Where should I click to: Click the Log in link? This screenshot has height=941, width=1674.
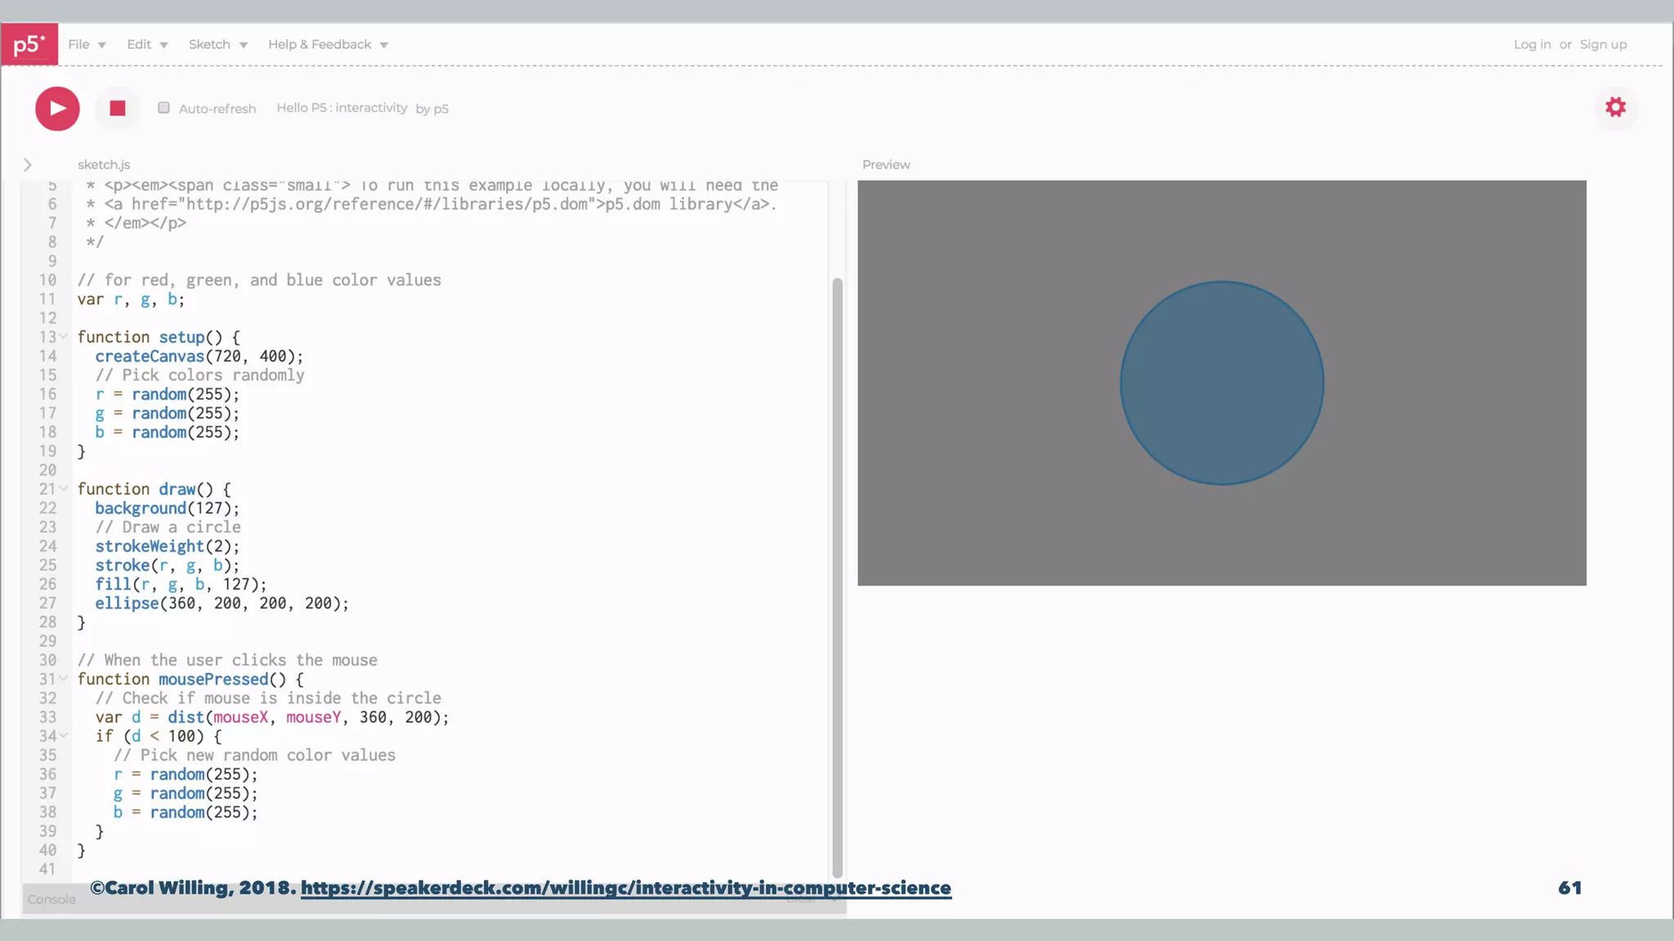tap(1532, 44)
